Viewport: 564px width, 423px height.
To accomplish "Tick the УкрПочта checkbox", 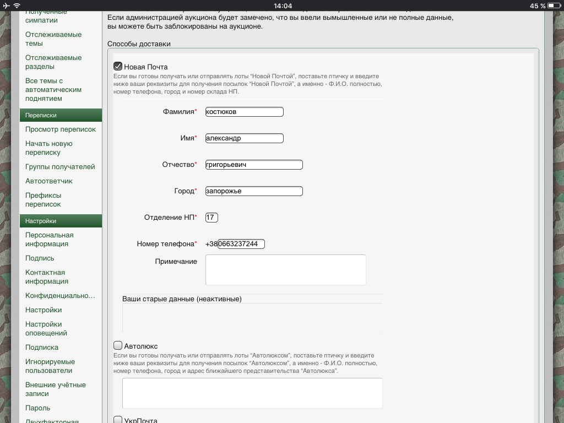I will click(x=118, y=420).
